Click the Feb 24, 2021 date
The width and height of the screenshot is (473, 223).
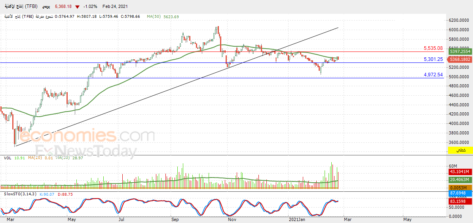click(x=115, y=6)
